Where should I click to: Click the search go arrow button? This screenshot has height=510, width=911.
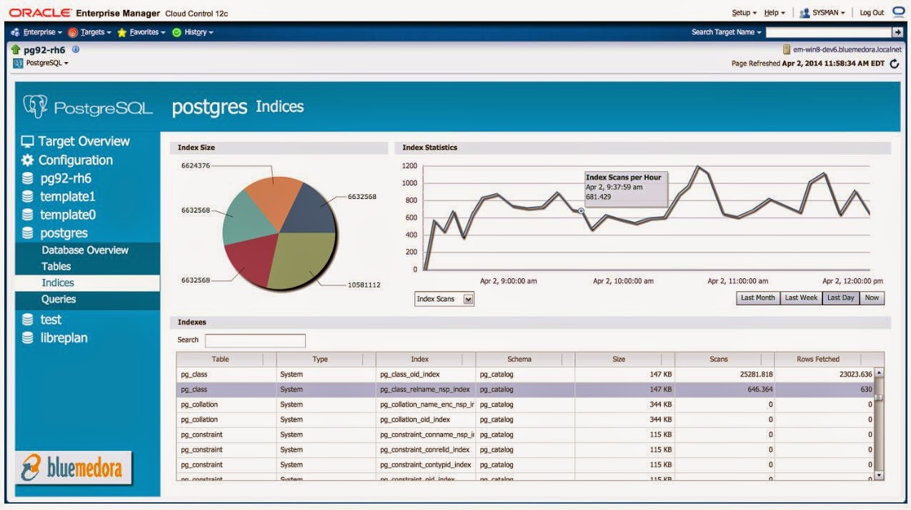coord(897,32)
